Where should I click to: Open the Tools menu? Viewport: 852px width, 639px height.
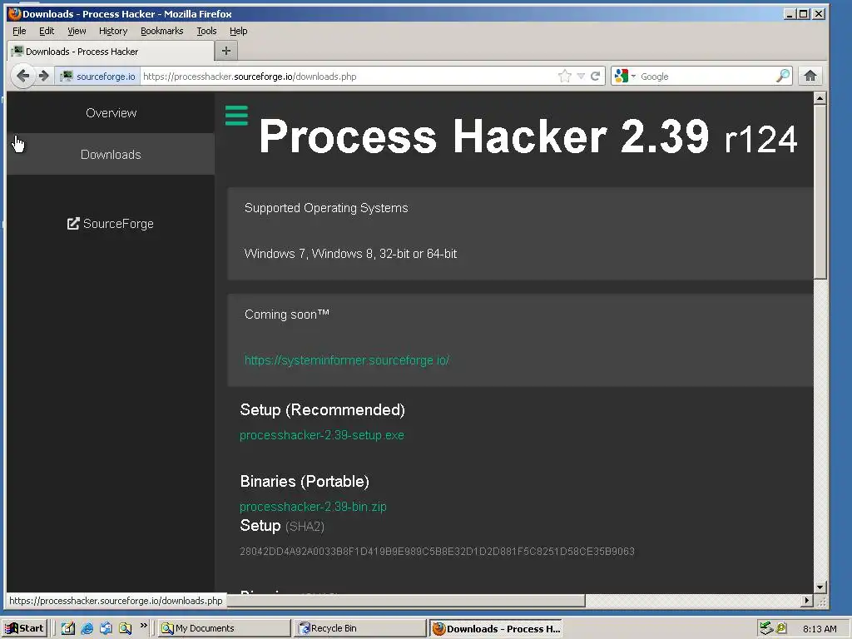(x=206, y=31)
